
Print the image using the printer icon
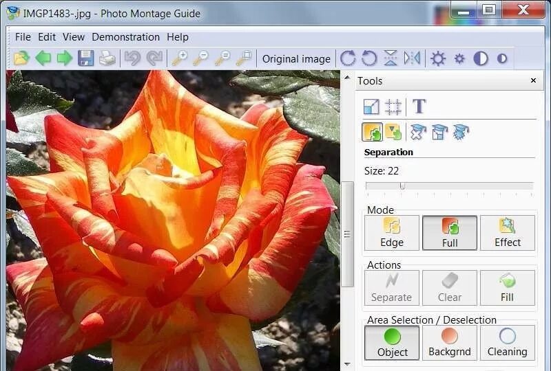tap(107, 58)
